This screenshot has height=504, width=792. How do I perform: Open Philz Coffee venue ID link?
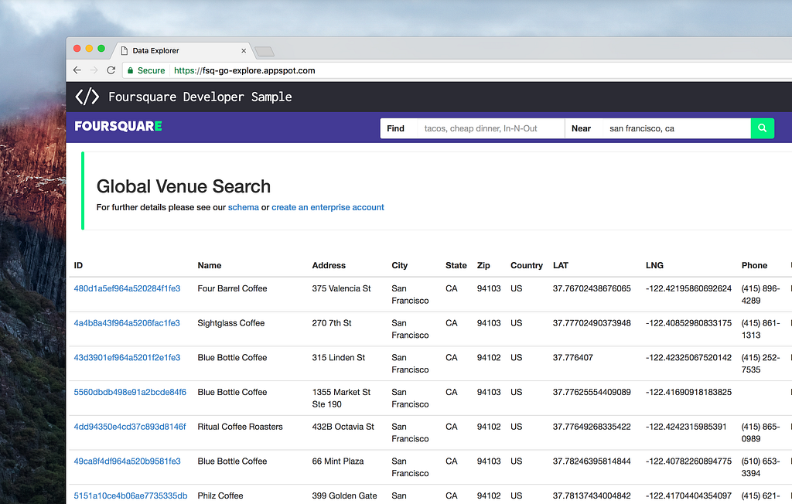[x=130, y=495]
